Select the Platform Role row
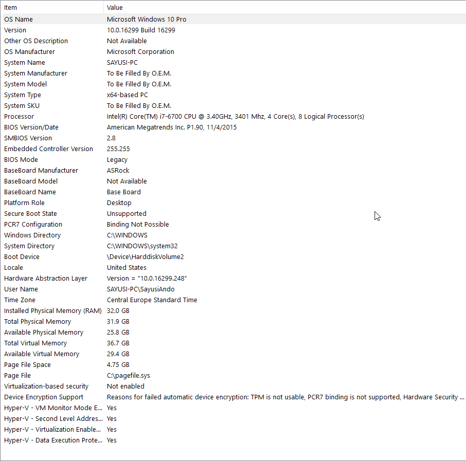The width and height of the screenshot is (466, 461). pos(234,202)
